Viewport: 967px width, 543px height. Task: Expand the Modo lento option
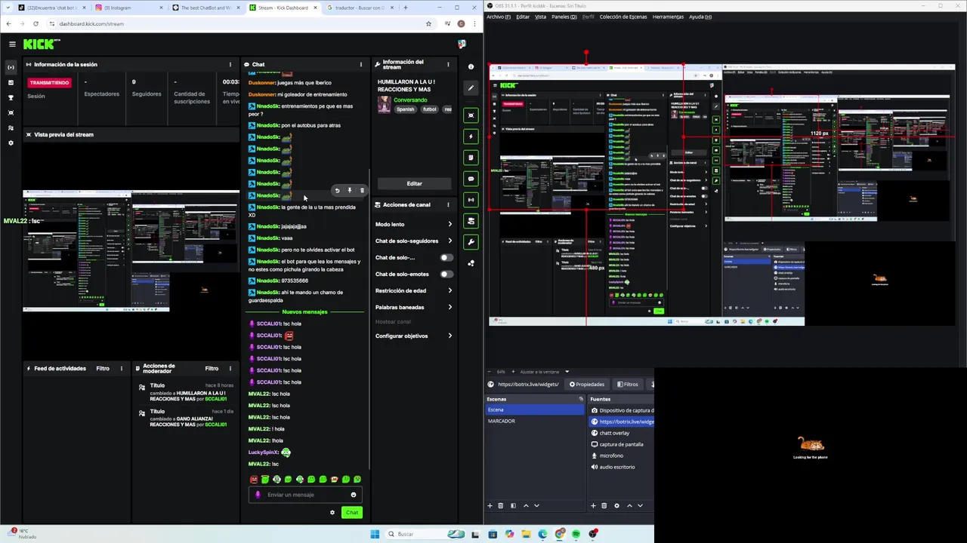(413, 224)
